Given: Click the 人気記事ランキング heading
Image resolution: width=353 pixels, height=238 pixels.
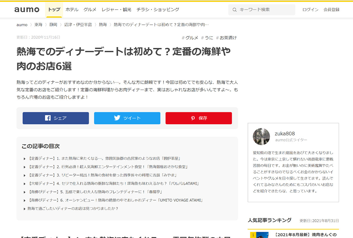Looking at the screenshot, I should pyautogui.click(x=270, y=220).
